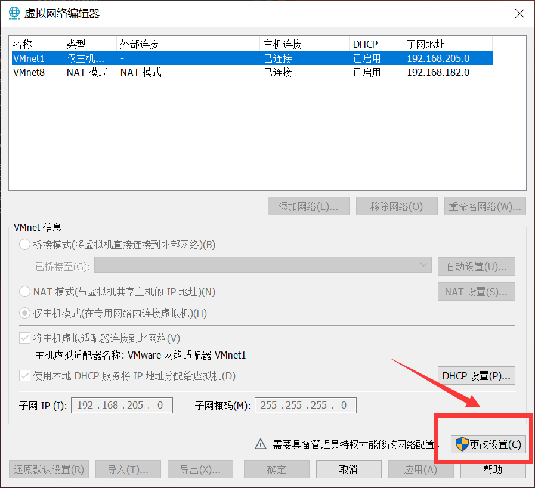The image size is (535, 488).
Task: Open NAT 设置(S)... dialog
Action: [x=477, y=292]
